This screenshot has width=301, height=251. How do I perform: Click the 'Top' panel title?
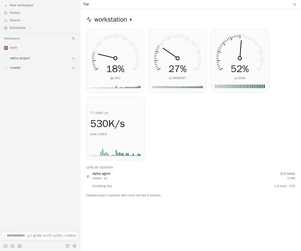(86, 4)
